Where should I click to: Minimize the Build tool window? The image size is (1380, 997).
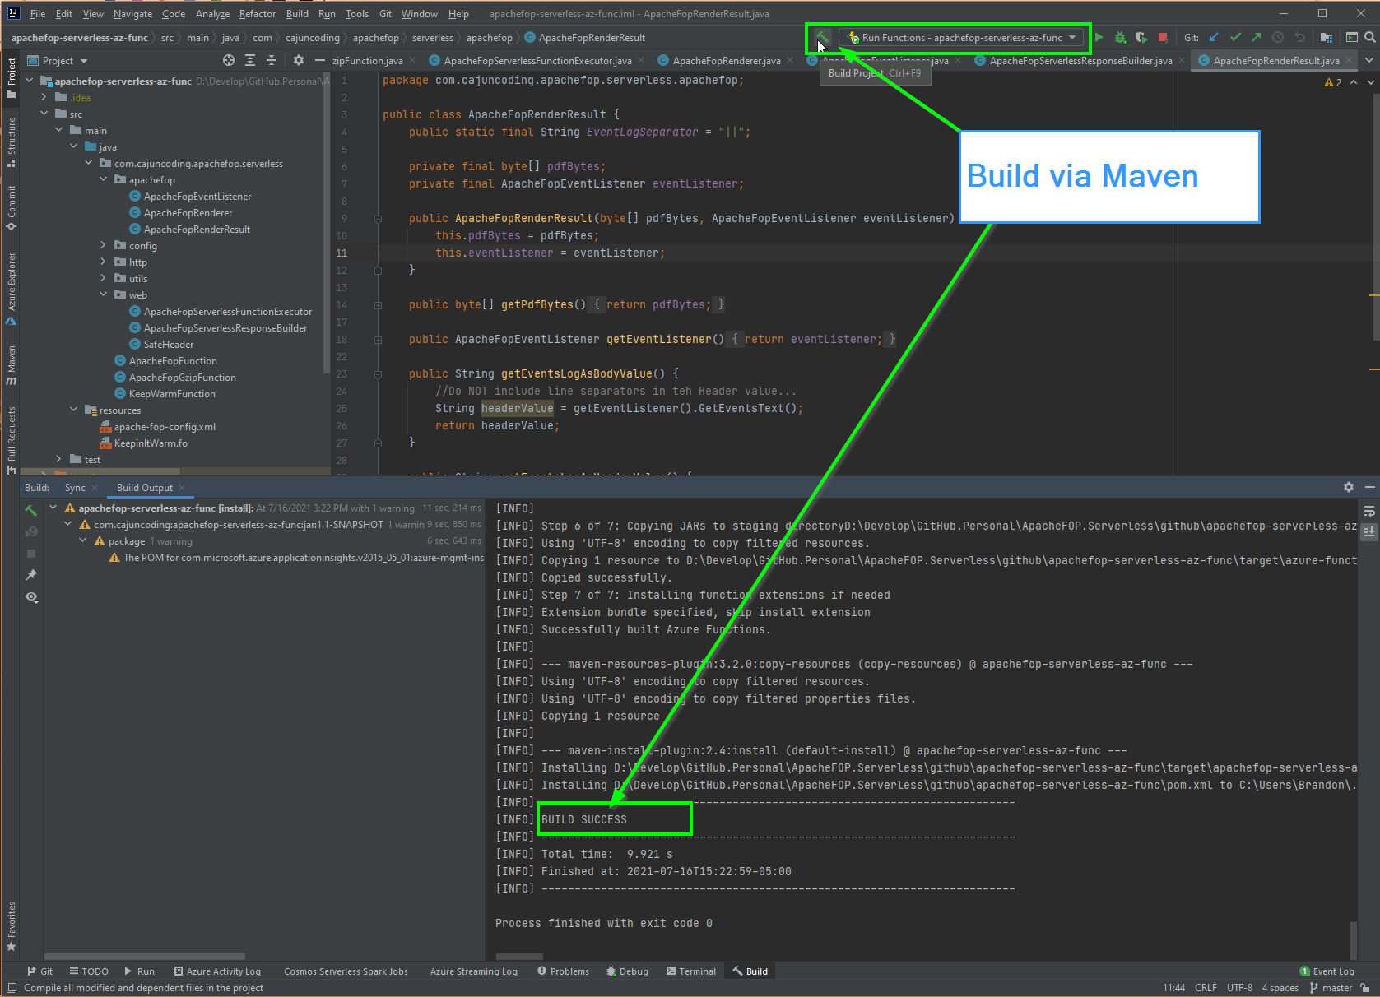1370,488
